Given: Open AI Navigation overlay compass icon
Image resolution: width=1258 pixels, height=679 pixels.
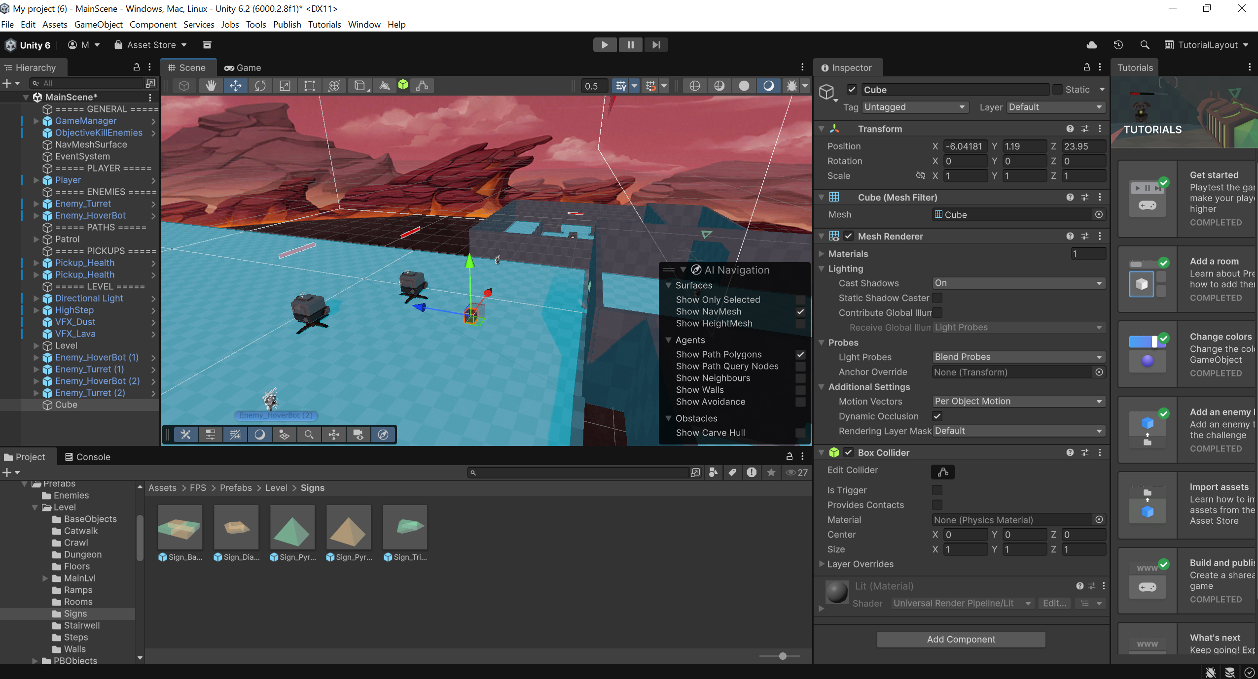Looking at the screenshot, I should [x=383, y=434].
